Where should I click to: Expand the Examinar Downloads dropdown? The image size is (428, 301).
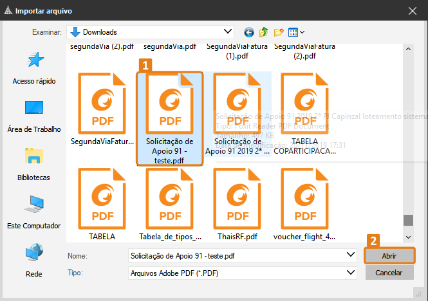coord(228,32)
